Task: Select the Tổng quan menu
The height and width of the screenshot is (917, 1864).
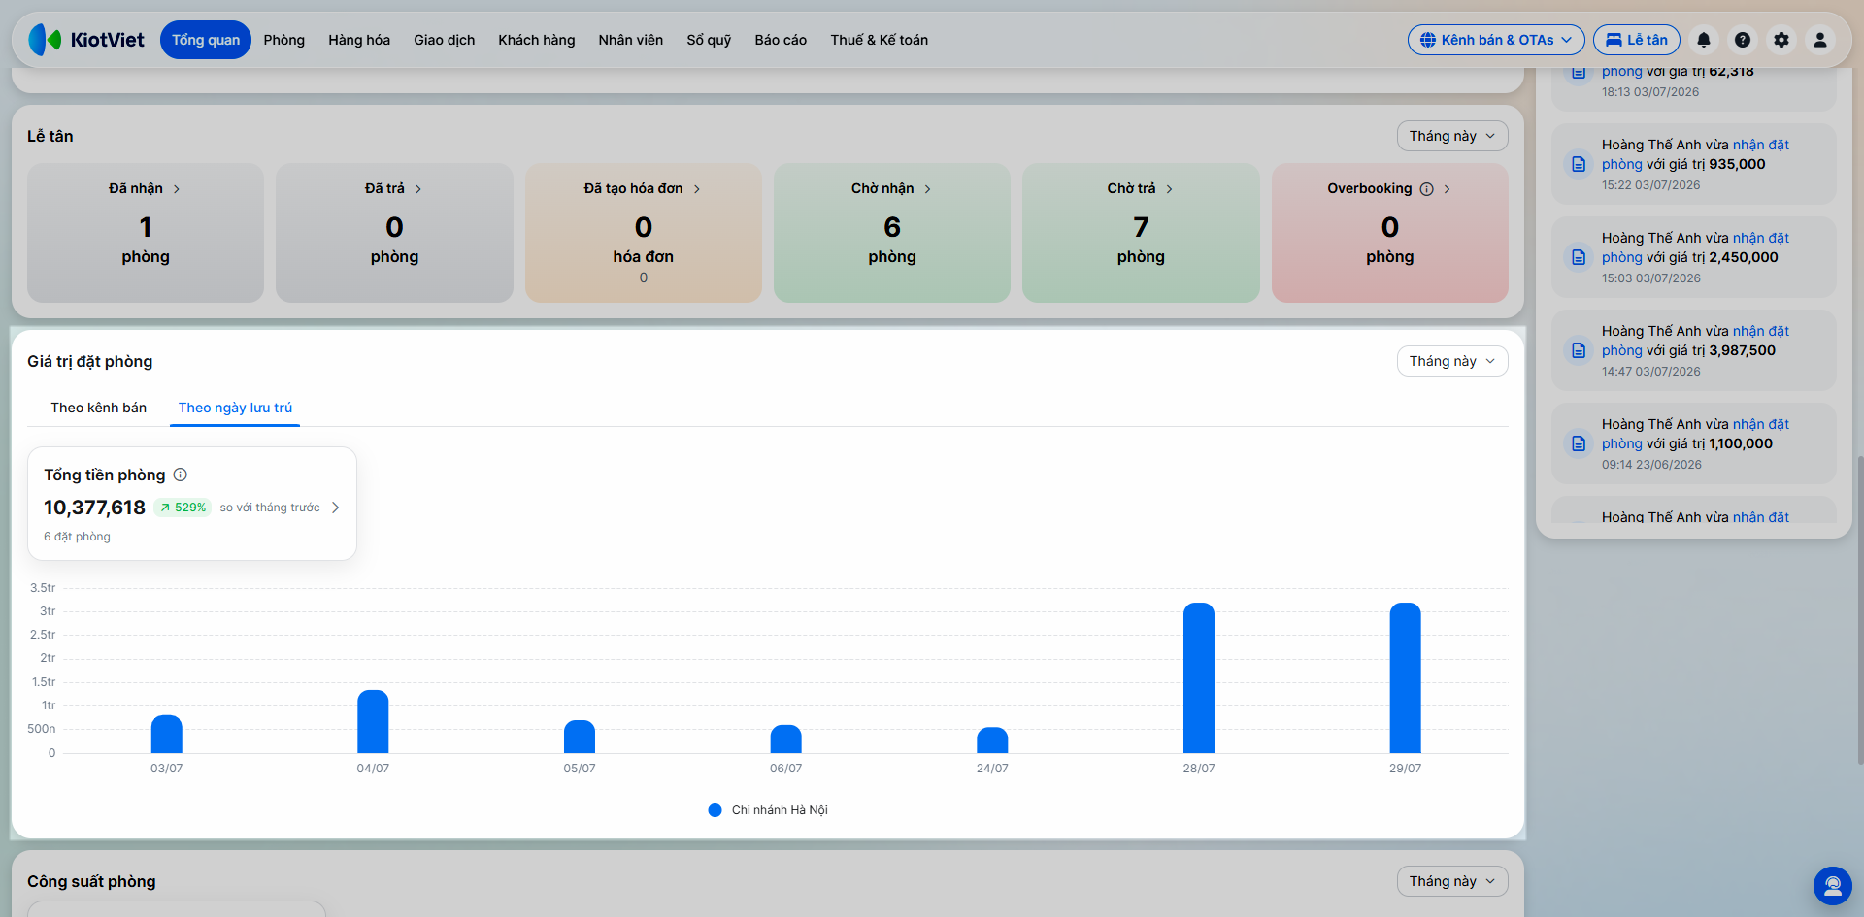Action: coord(206,40)
